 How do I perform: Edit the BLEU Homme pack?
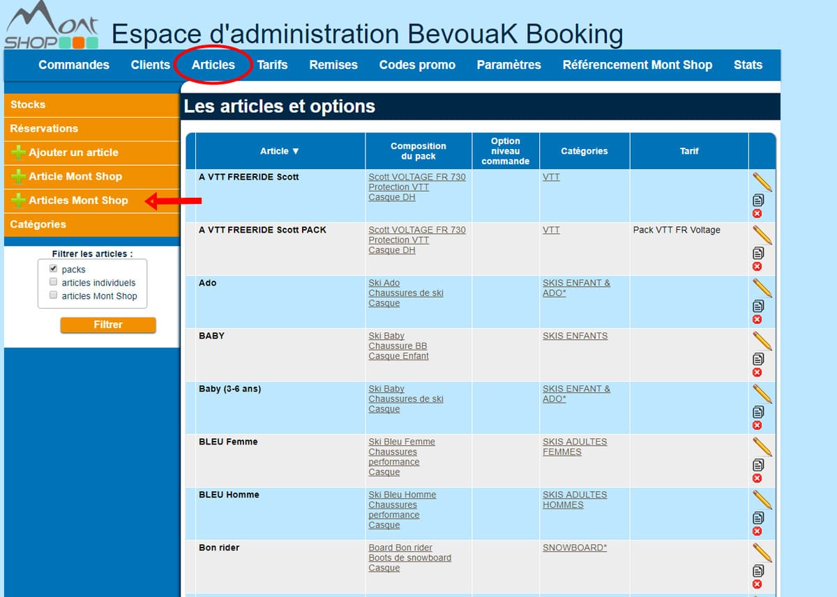pos(762,499)
